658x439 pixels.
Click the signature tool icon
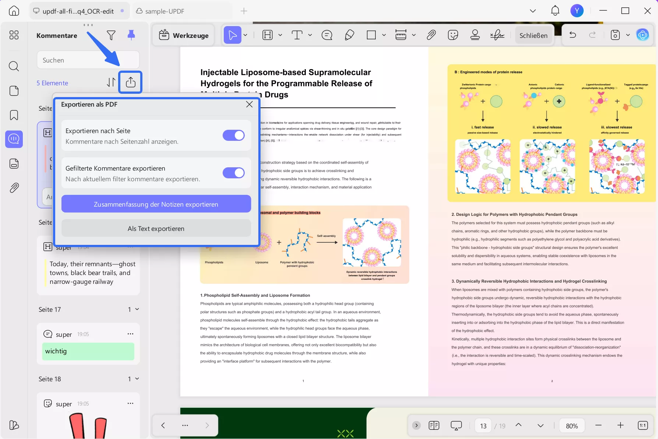click(x=497, y=35)
